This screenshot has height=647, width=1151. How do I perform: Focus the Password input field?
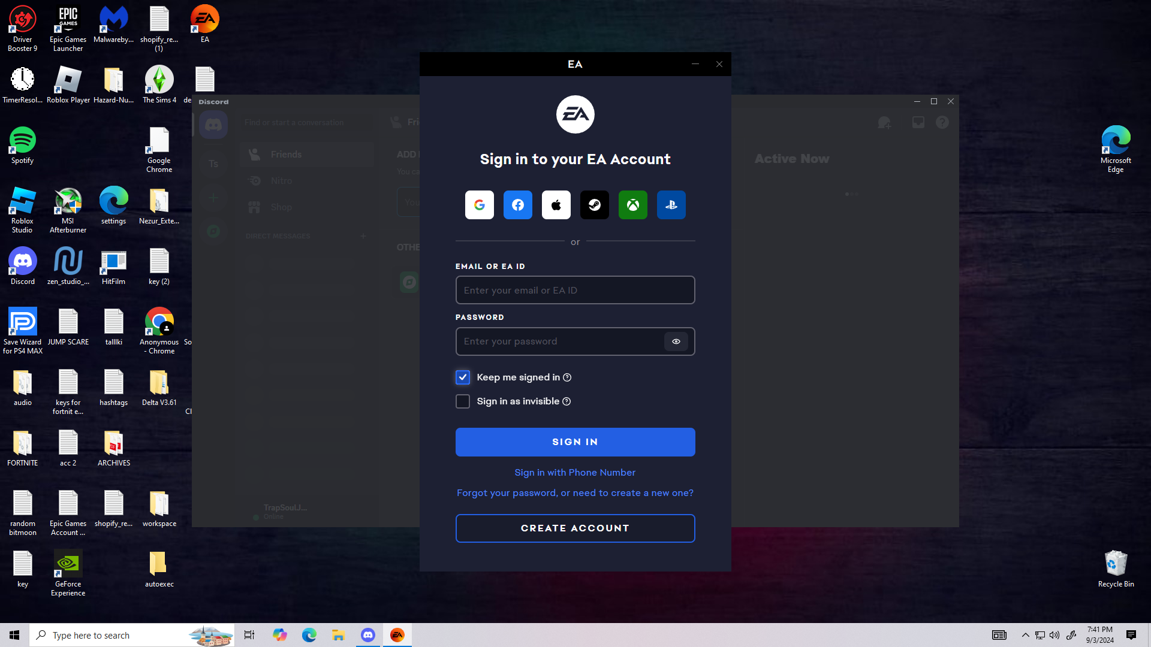tap(558, 341)
